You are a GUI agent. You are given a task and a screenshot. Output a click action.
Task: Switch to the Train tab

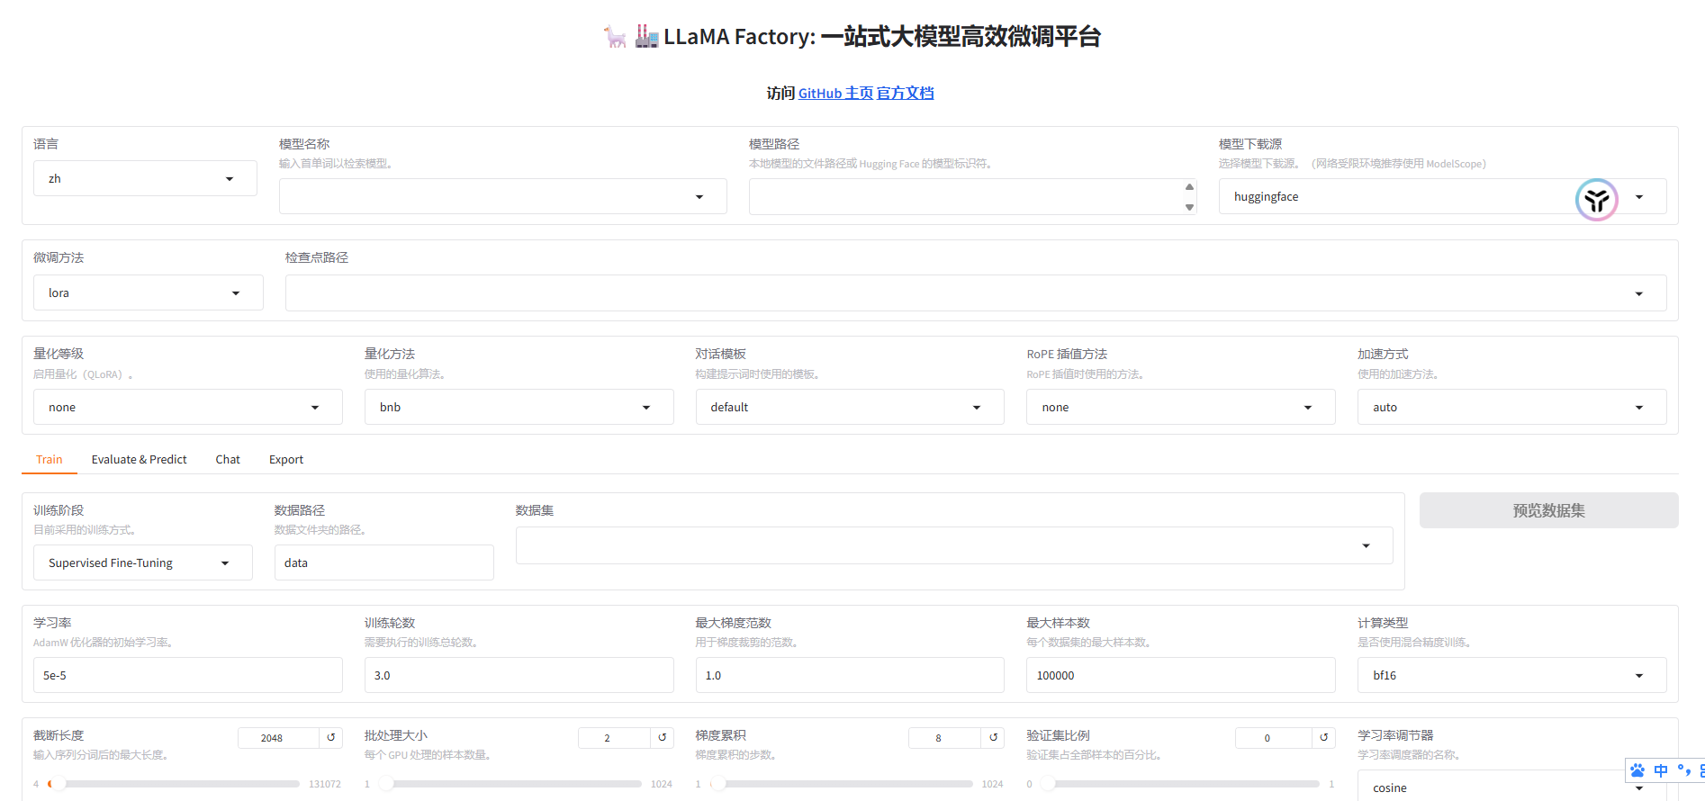[50, 459]
